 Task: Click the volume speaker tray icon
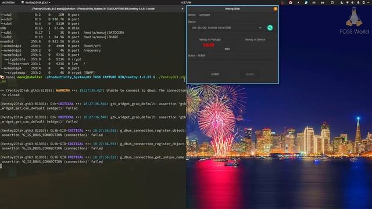pyautogui.click(x=353, y=2)
